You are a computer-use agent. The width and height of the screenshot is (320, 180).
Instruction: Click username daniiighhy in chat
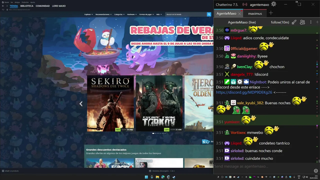[247, 56]
